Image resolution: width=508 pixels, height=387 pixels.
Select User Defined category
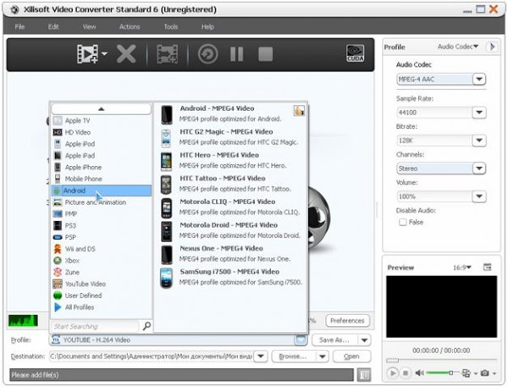pyautogui.click(x=102, y=296)
